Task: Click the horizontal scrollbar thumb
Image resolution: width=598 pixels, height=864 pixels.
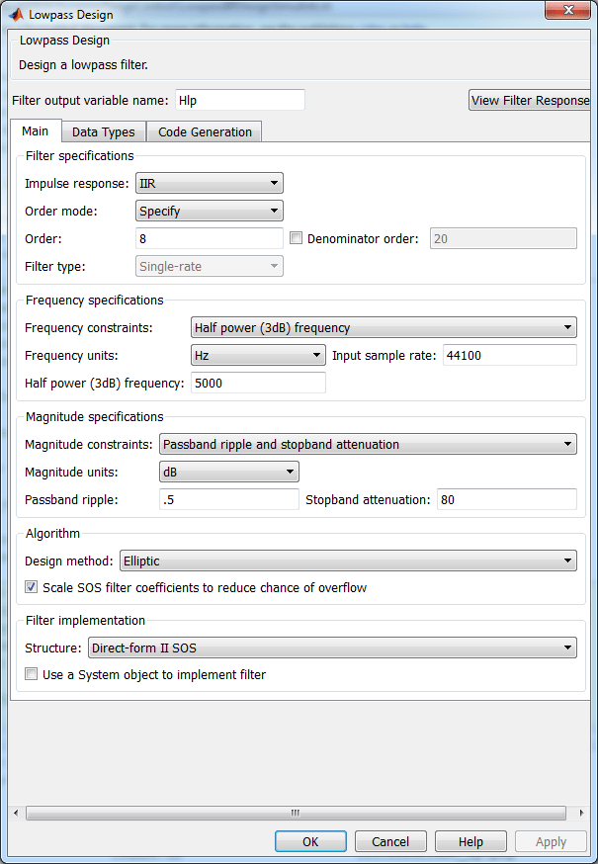Action: point(295,813)
